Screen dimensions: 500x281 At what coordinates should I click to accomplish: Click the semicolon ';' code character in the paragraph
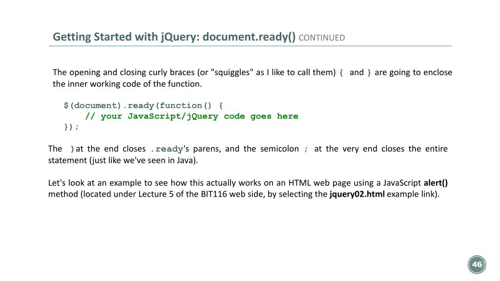click(306, 149)
